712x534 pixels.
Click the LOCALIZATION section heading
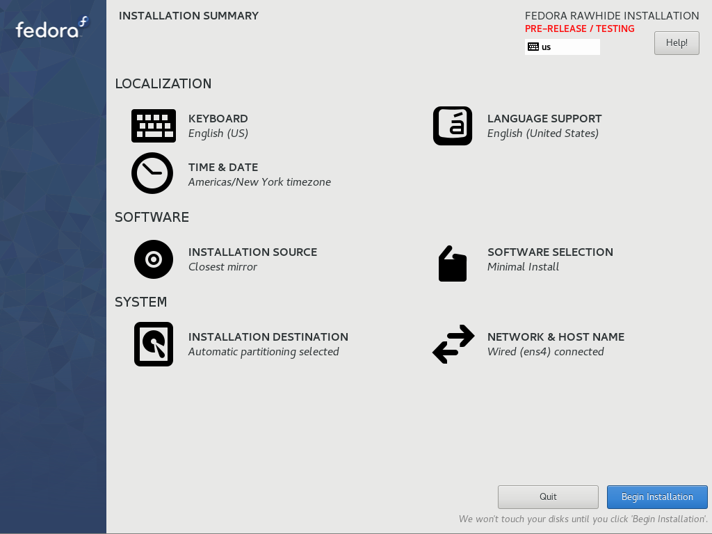click(x=163, y=83)
